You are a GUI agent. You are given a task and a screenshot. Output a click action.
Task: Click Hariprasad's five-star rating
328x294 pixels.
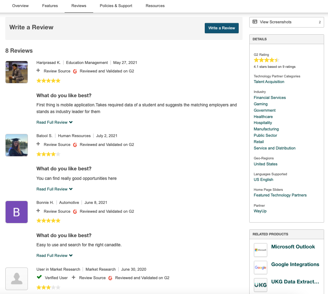pos(48,81)
